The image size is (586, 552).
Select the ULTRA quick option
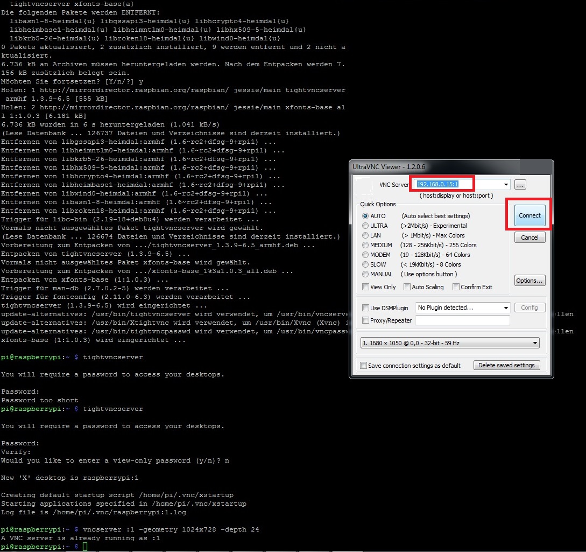(365, 226)
